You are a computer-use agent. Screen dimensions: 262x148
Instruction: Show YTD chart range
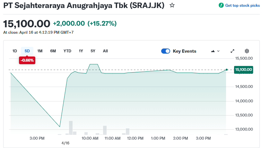(x=67, y=51)
